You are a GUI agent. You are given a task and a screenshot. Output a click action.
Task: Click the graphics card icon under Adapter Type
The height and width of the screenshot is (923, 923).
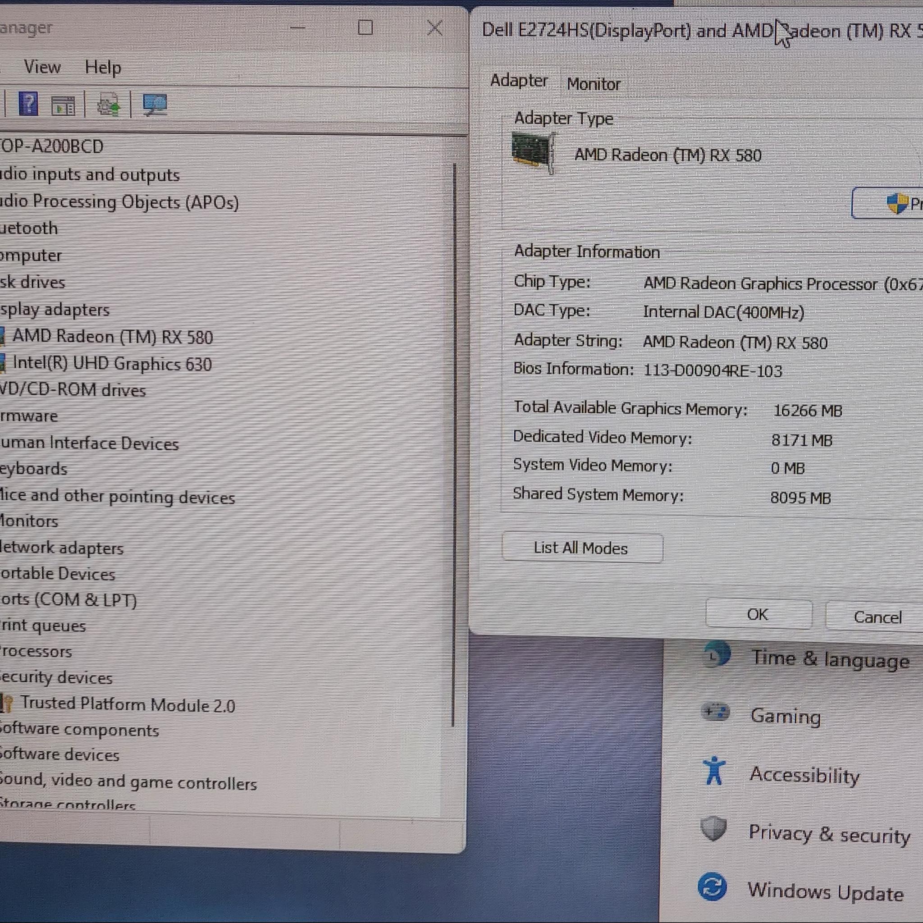[533, 152]
